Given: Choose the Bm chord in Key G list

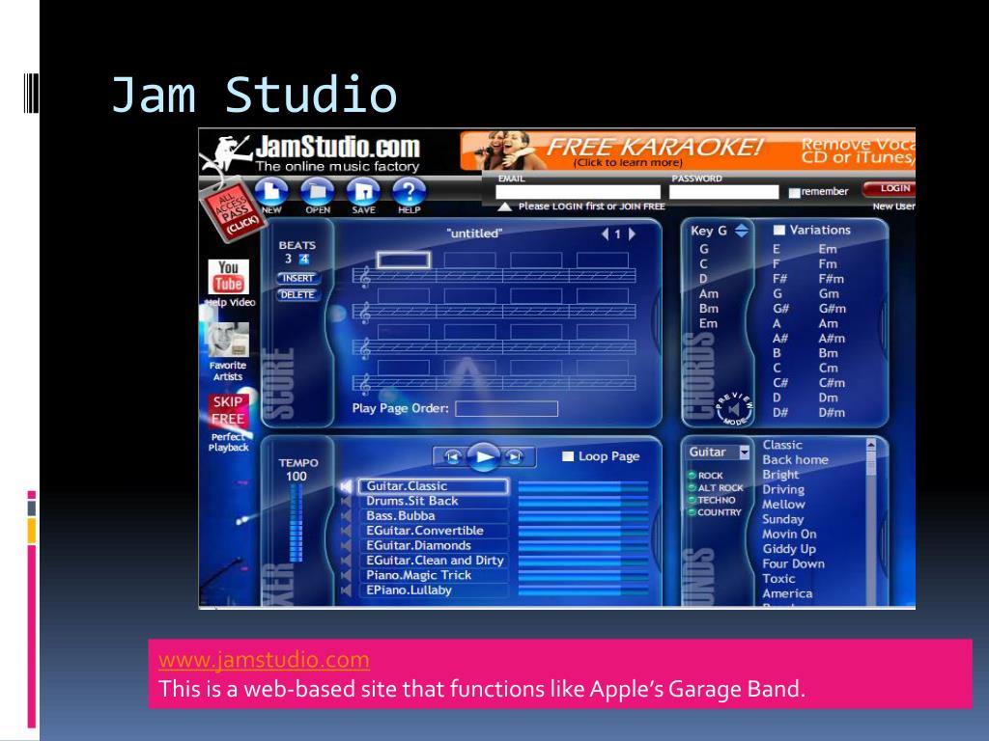Looking at the screenshot, I should pyautogui.click(x=708, y=309).
